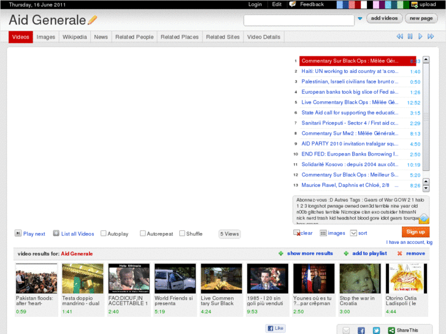
Task: Click the List all Videos icon
Action: tap(56, 233)
